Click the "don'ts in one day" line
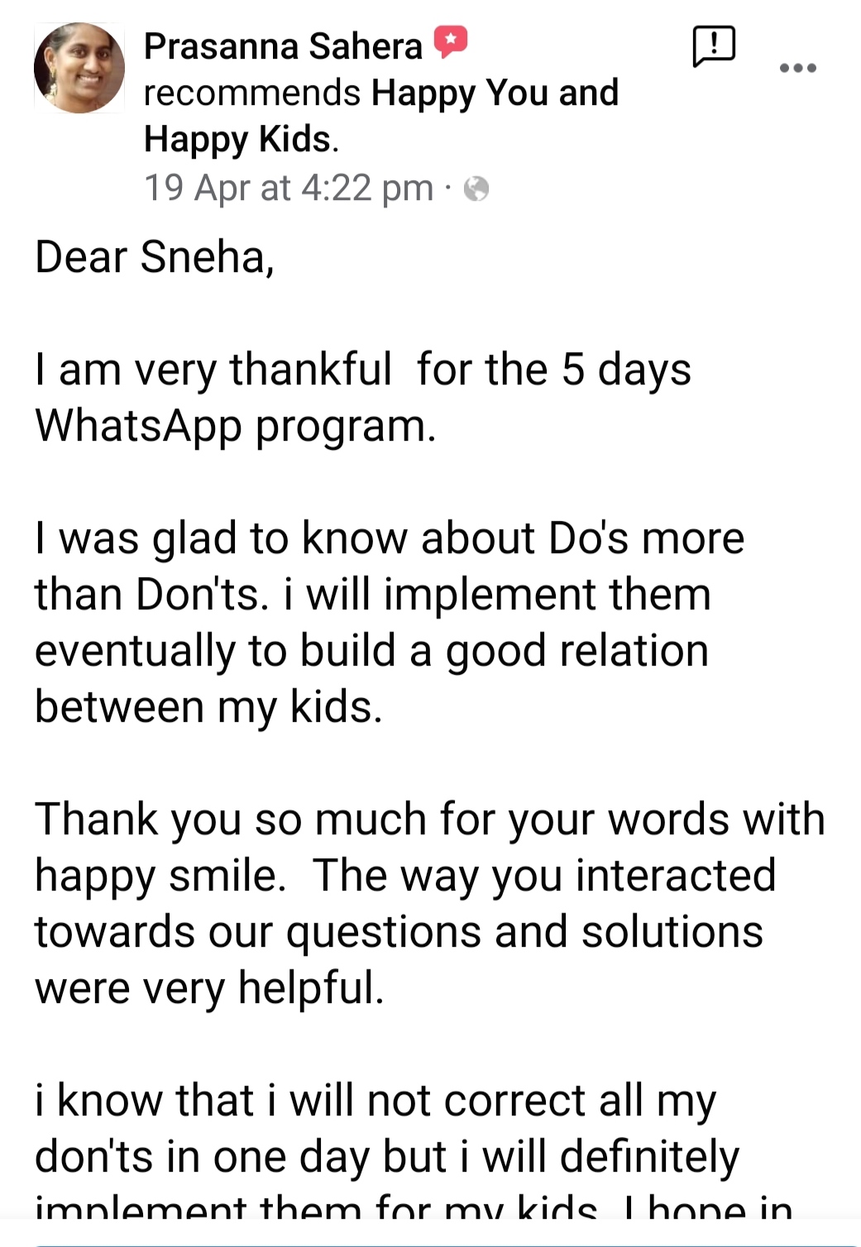 tap(386, 1157)
